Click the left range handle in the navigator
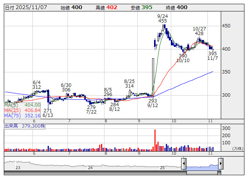Screen dimensions: 249x179 tap(183, 164)
